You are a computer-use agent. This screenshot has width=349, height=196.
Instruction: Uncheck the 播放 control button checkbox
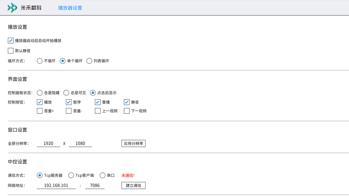(40, 102)
